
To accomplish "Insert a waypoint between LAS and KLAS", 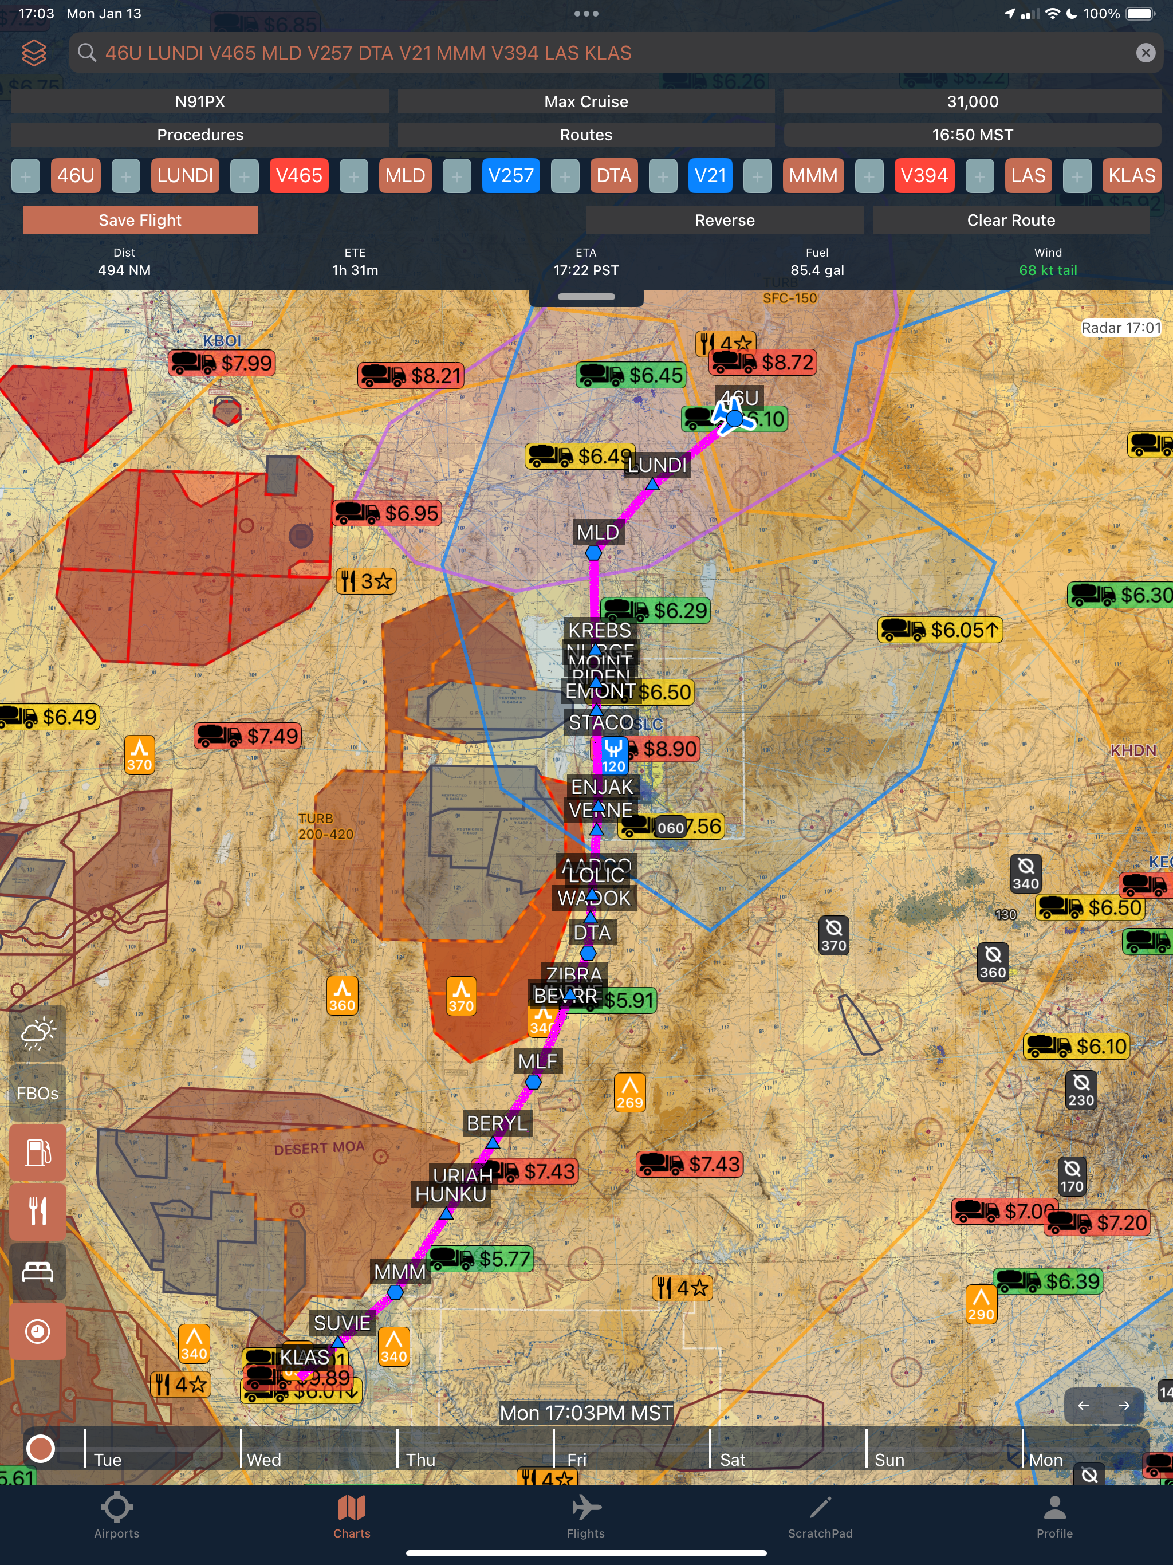I will [x=1077, y=176].
